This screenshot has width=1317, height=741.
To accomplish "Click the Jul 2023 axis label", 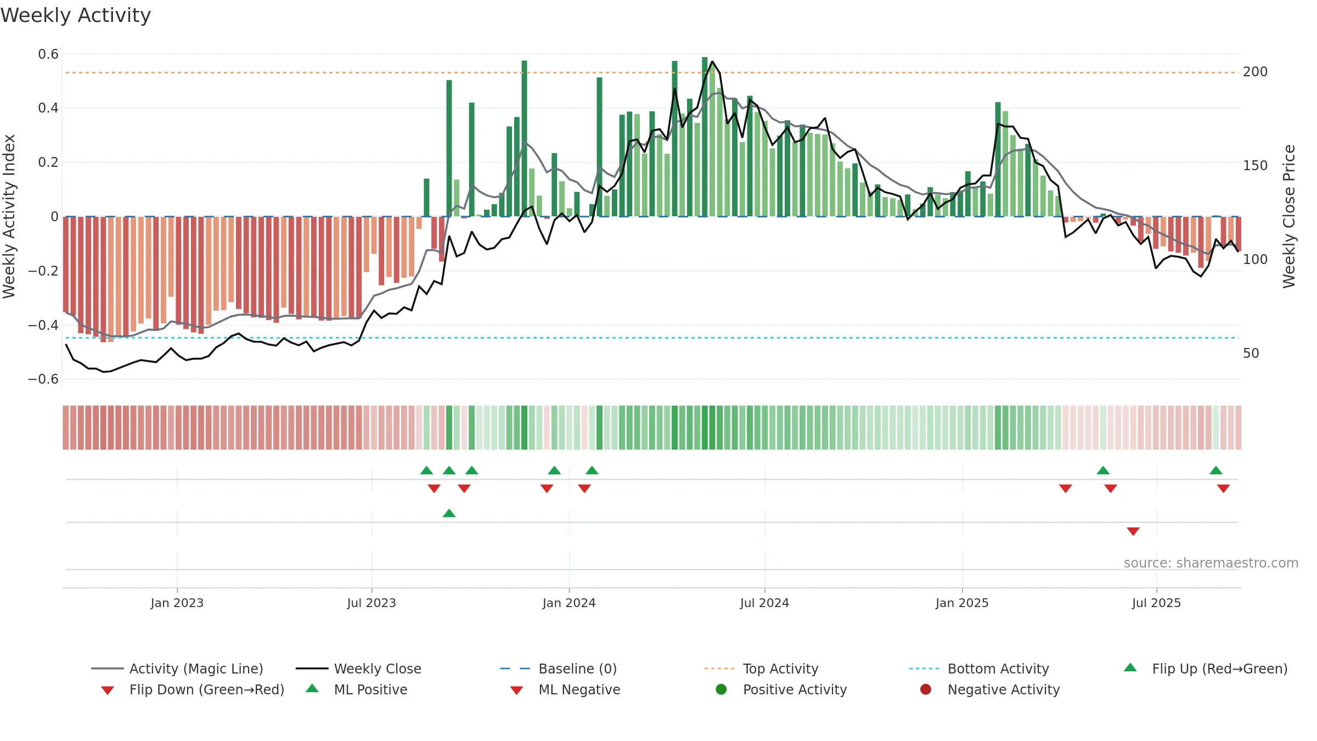I will click(x=372, y=603).
